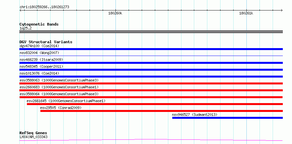
Task: Open the nsv466239 (Itsara2009) label
Action: (x=41, y=60)
